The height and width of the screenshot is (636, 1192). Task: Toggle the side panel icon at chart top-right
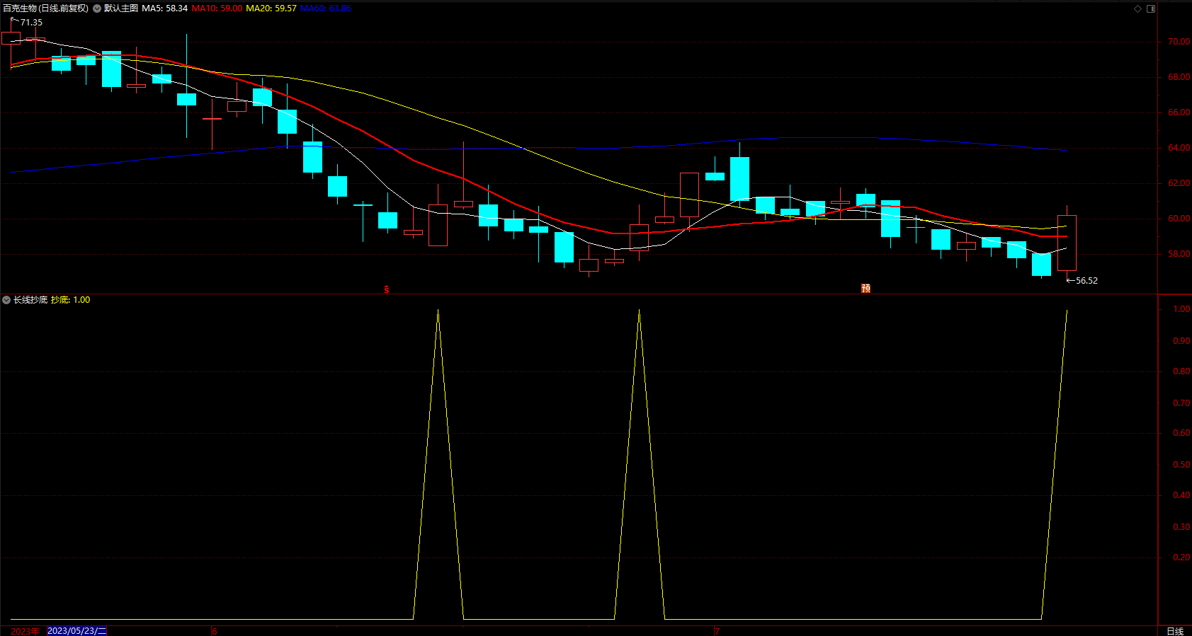point(1151,8)
